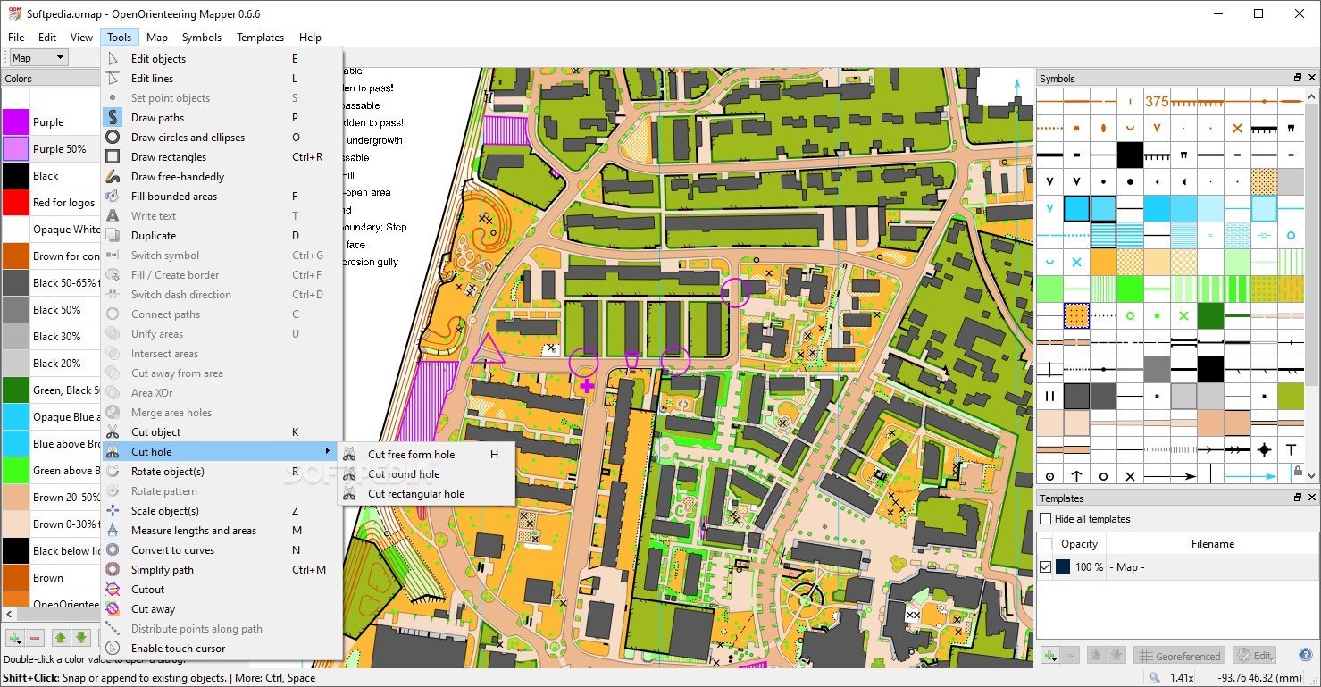The width and height of the screenshot is (1321, 687).
Task: Click the Cut free form hole icon
Action: click(349, 455)
